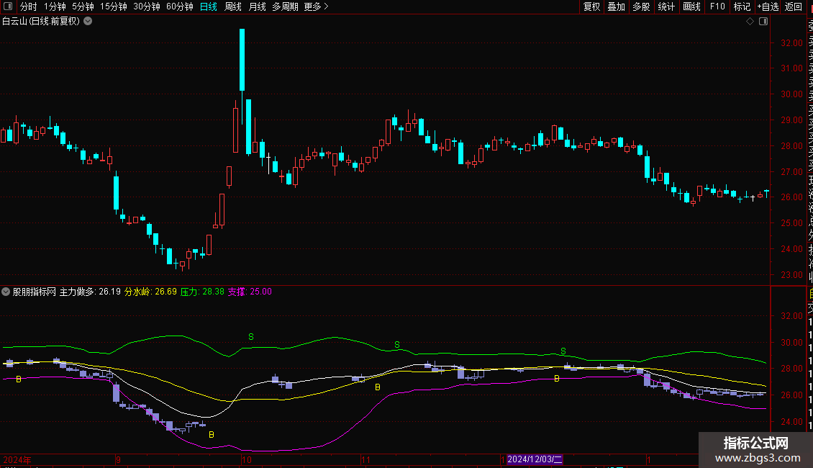The height and width of the screenshot is (468, 813).
Task: Click the 23.00 price label on main chart
Action: click(x=791, y=275)
